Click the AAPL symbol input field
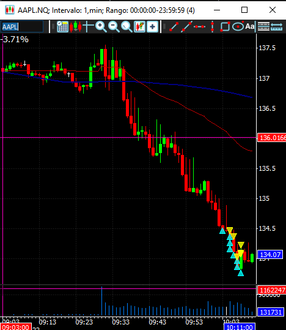Image resolution: width=286 pixels, height=330 pixels. (x=22, y=27)
